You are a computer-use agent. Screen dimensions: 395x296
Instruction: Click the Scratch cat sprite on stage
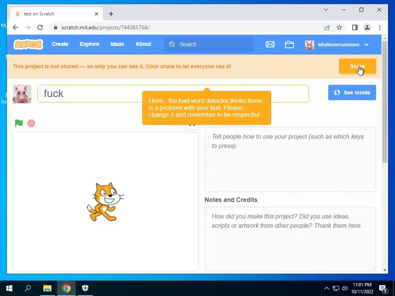pos(105,202)
